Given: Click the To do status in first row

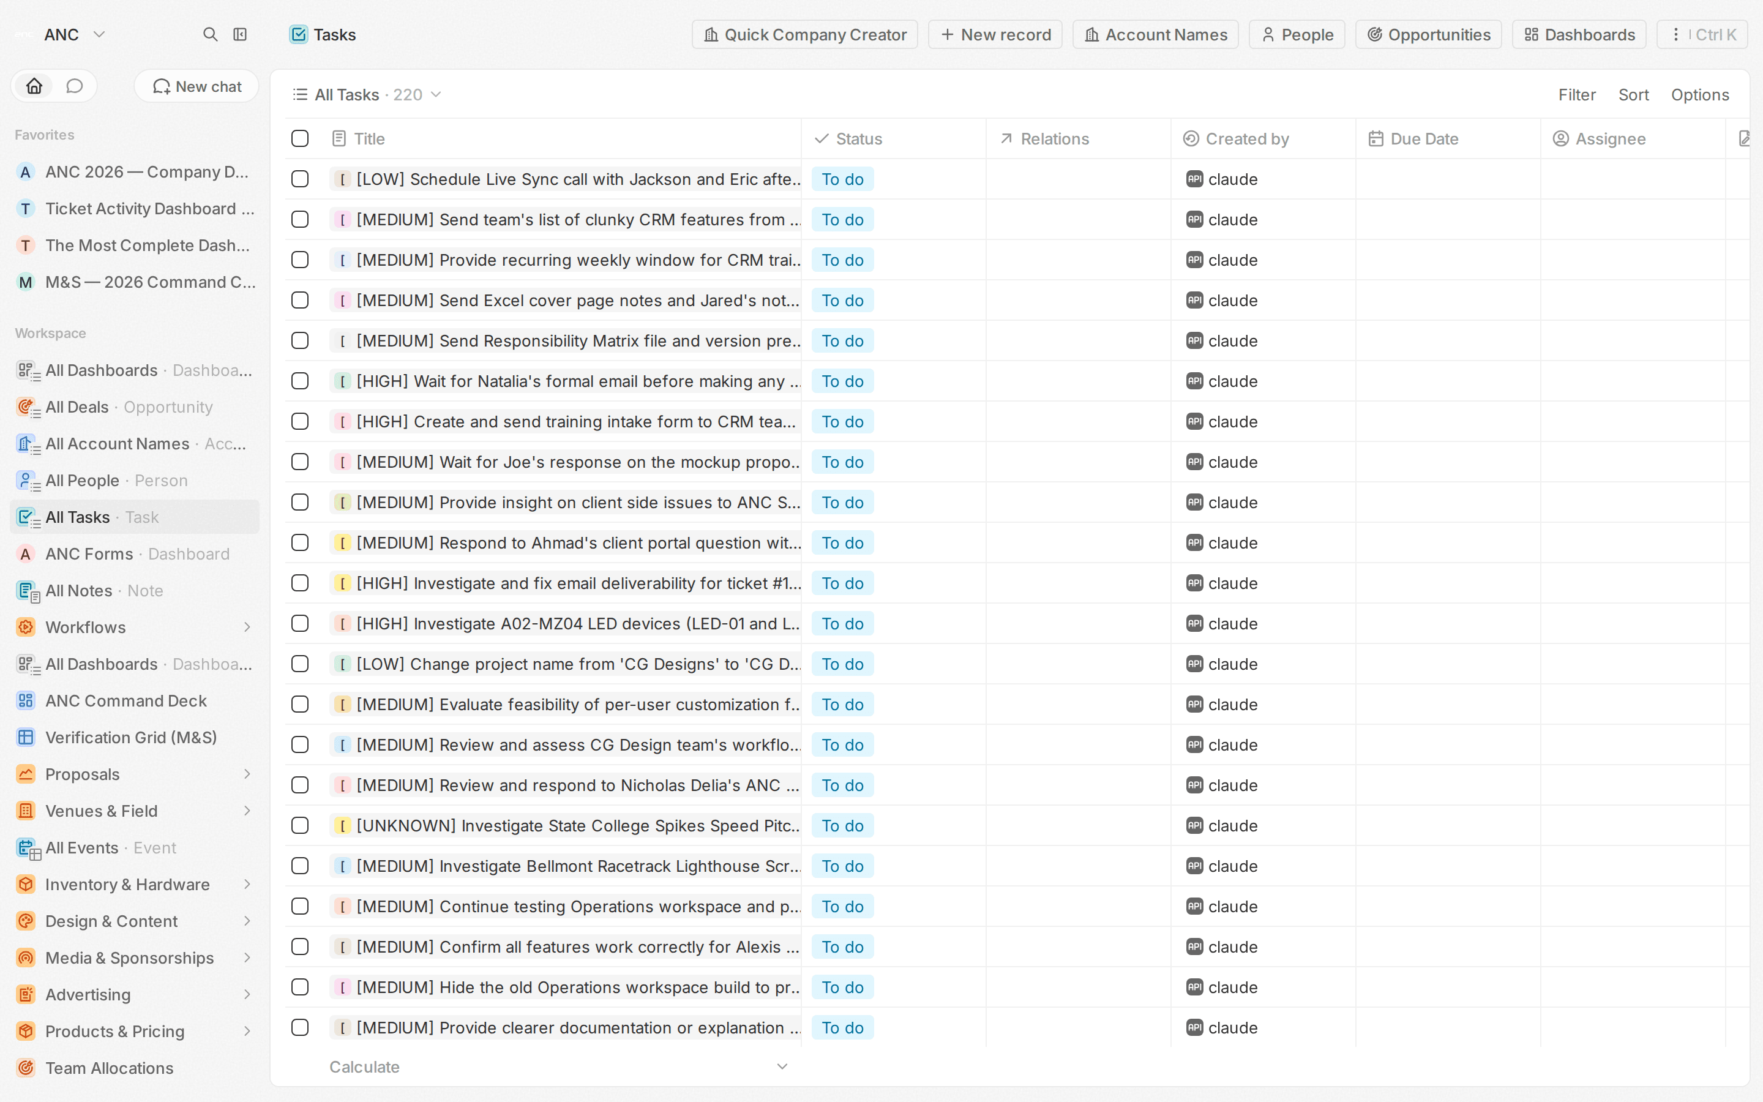Looking at the screenshot, I should [x=842, y=179].
